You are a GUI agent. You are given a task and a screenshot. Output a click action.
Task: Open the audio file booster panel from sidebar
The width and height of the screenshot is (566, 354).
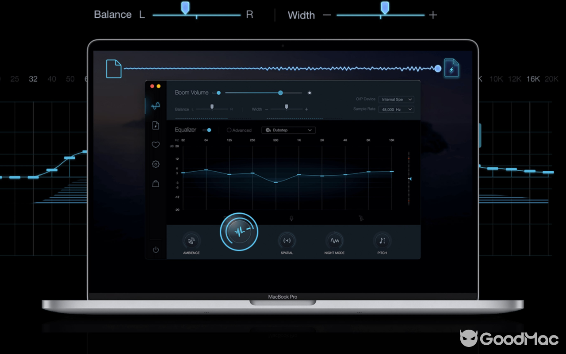[x=156, y=125]
